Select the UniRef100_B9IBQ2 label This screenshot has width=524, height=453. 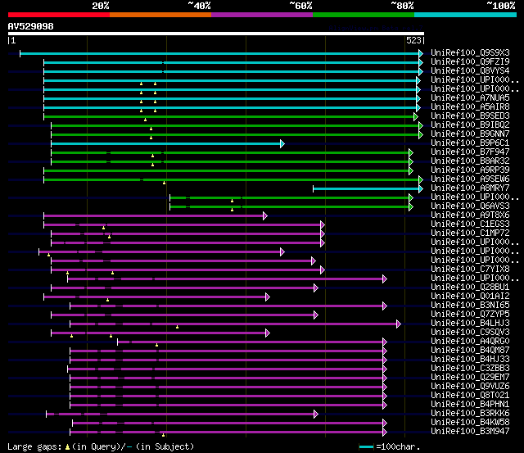[x=470, y=125]
